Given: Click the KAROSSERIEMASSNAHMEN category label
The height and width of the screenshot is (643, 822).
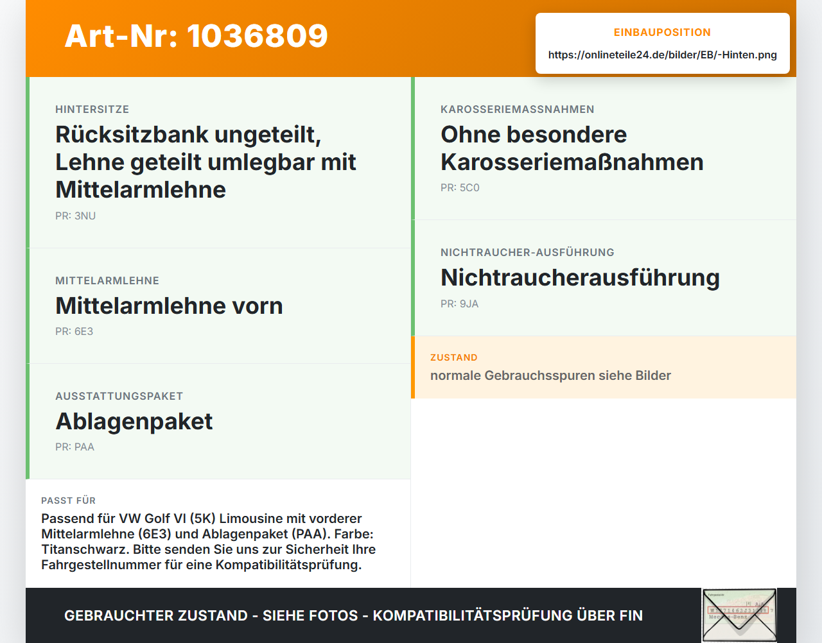Looking at the screenshot, I should point(517,109).
